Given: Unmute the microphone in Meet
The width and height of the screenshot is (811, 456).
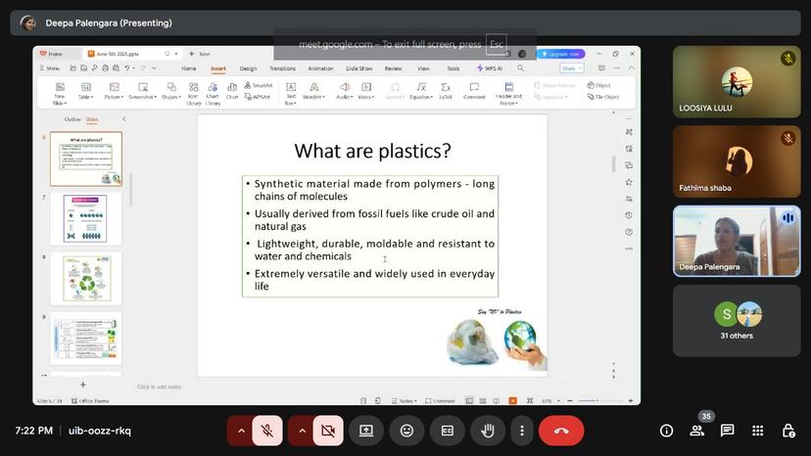Looking at the screenshot, I should pyautogui.click(x=267, y=431).
